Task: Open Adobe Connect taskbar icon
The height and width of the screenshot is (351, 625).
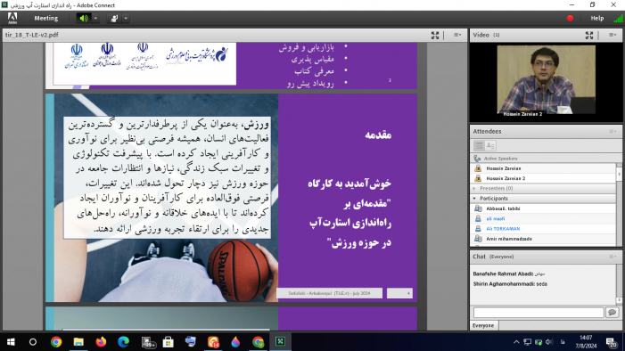Action: tap(281, 342)
